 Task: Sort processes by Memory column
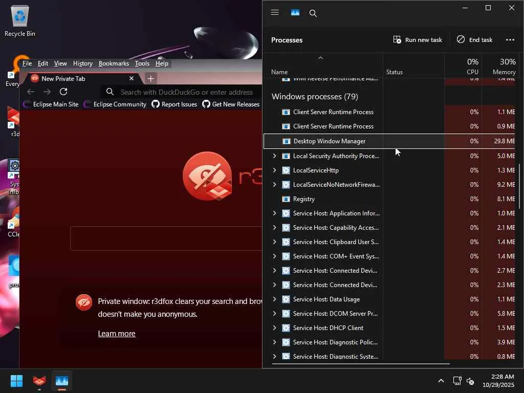pyautogui.click(x=504, y=67)
